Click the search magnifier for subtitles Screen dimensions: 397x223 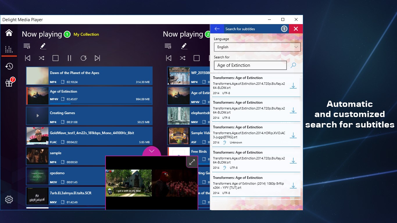point(293,65)
